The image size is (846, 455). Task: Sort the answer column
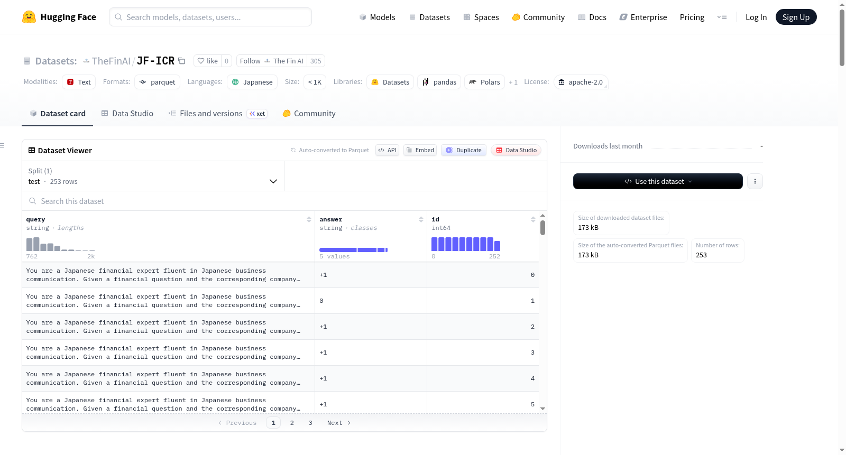coord(421,219)
